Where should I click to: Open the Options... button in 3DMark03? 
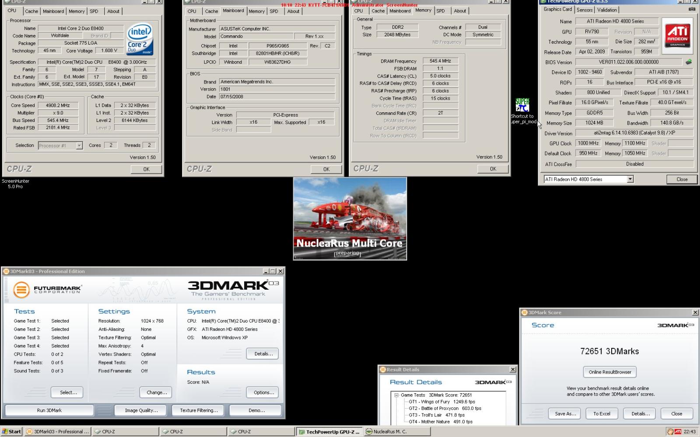[263, 392]
